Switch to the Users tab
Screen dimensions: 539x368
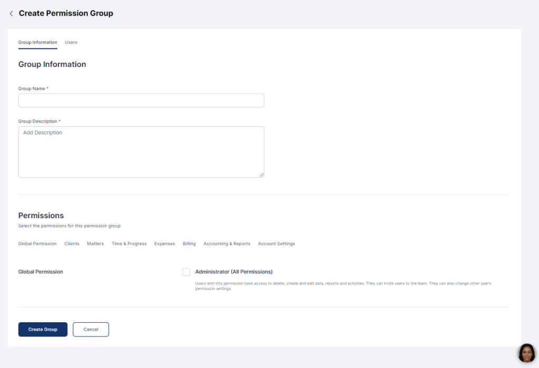[x=71, y=43]
